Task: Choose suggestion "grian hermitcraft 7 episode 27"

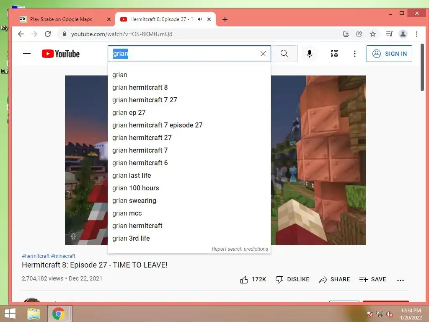Action: click(189, 125)
